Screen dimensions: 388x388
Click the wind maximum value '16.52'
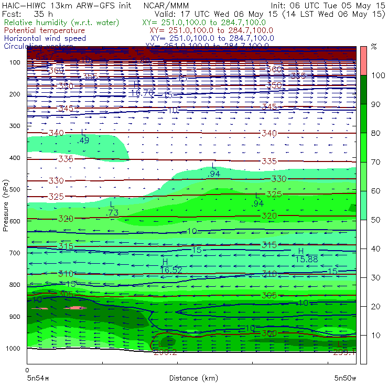click(x=171, y=270)
